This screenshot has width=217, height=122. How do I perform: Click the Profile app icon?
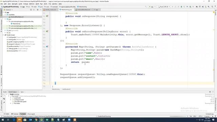(187, 7)
